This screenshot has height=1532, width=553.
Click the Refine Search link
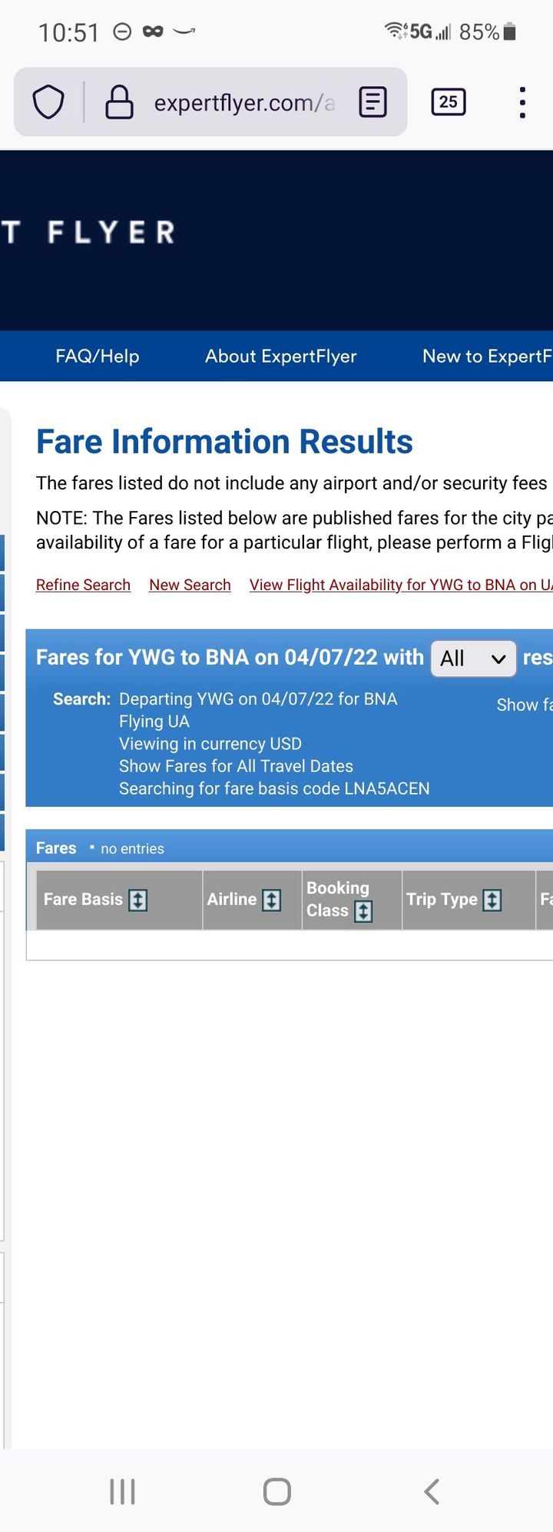coord(83,585)
